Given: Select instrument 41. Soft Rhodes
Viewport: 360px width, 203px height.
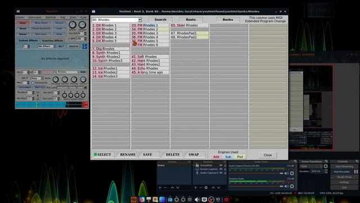Looking at the screenshot, I should (x=150, y=56).
